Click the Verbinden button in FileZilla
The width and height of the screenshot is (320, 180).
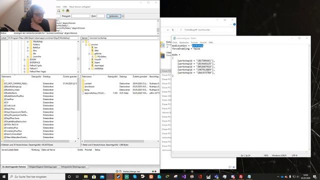tap(113, 16)
